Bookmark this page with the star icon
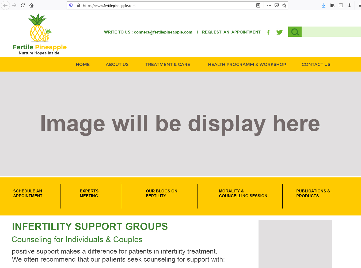The image size is (361, 268). click(x=284, y=5)
